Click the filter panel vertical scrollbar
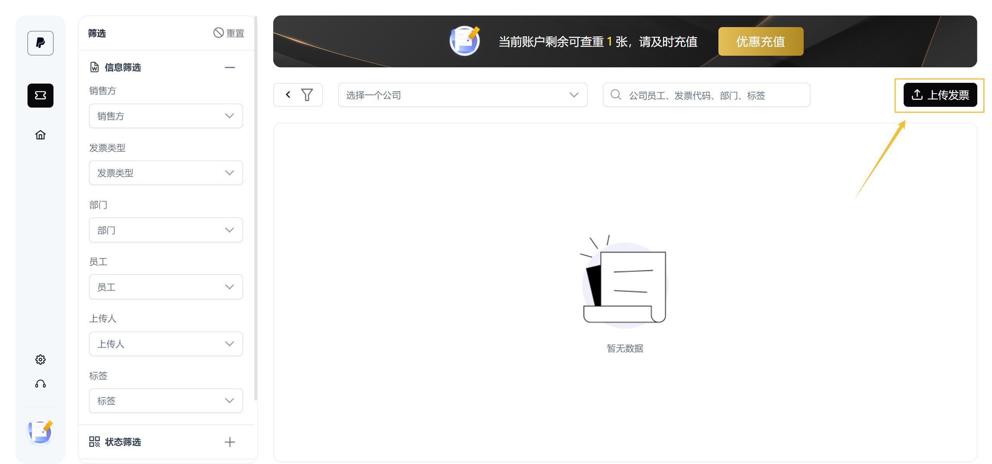Image resolution: width=992 pixels, height=464 pixels. pos(255,209)
